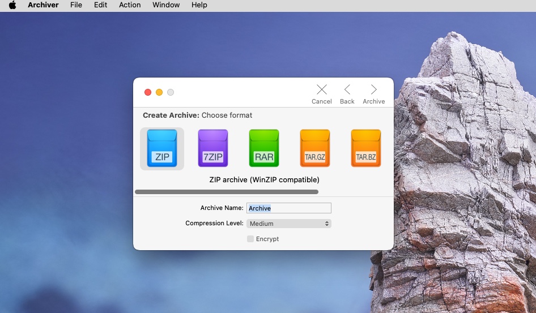The height and width of the screenshot is (313, 536).
Task: Choose the purple 7ZIP format icon
Action: [x=213, y=148]
